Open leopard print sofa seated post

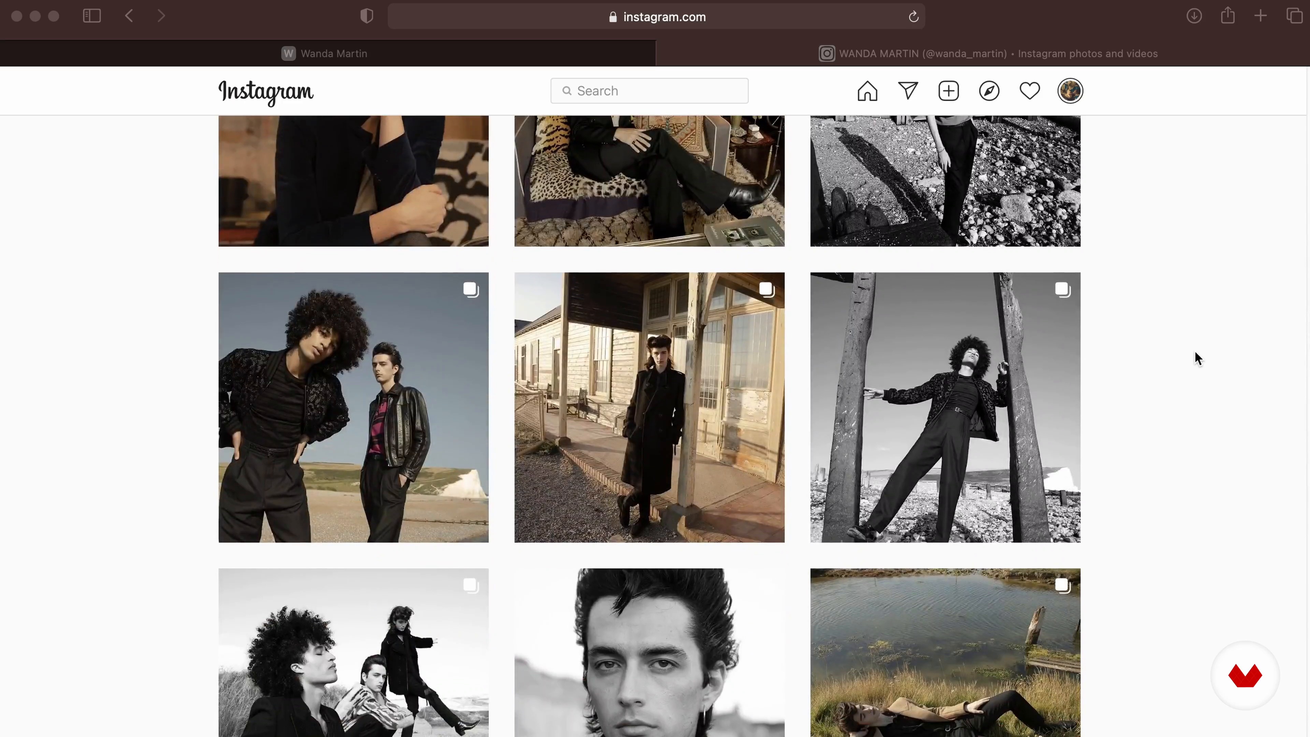(x=650, y=181)
